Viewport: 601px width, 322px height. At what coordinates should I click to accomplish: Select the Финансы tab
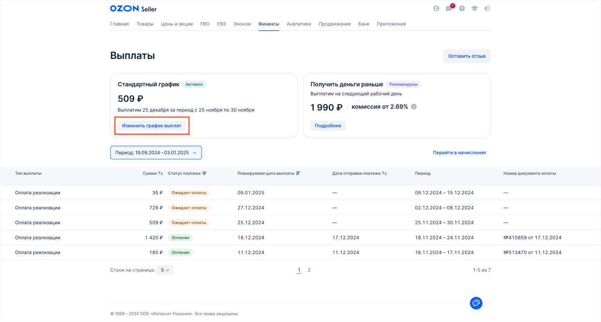point(269,24)
